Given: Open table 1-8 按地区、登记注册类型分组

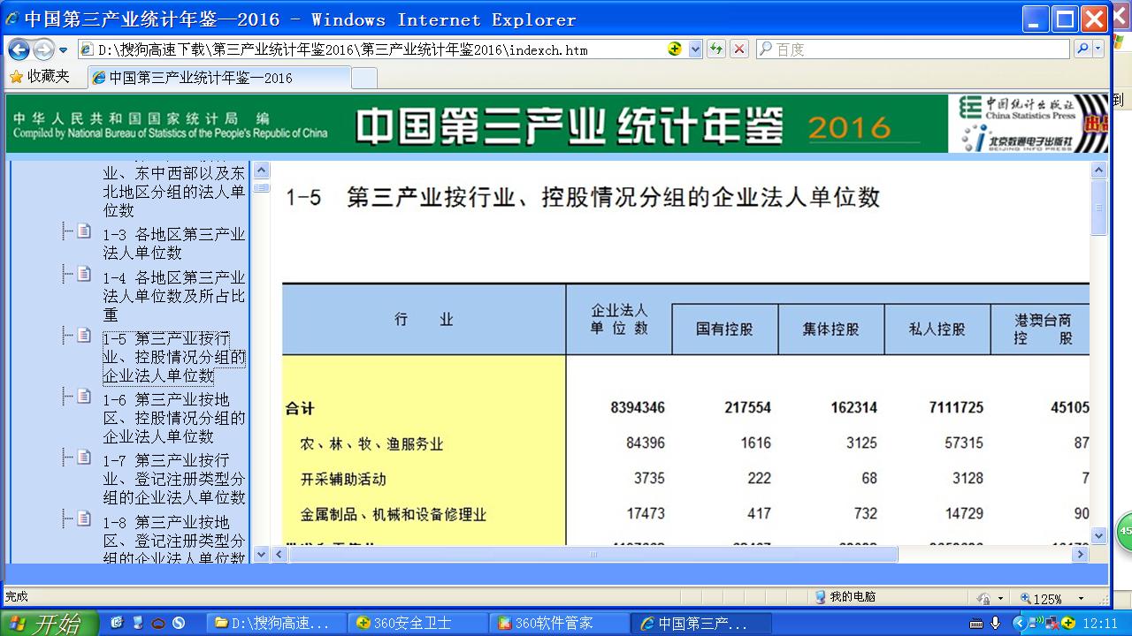Looking at the screenshot, I should [x=174, y=540].
